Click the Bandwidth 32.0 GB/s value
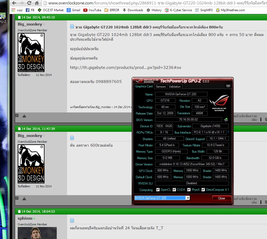 pos(215,158)
